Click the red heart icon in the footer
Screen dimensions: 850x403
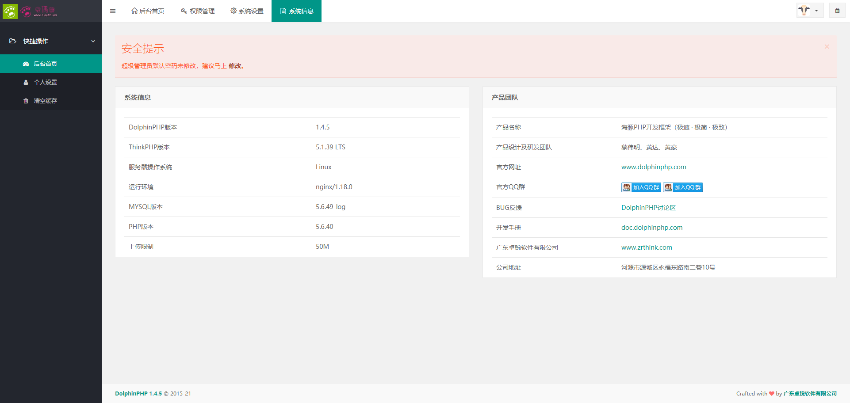772,394
